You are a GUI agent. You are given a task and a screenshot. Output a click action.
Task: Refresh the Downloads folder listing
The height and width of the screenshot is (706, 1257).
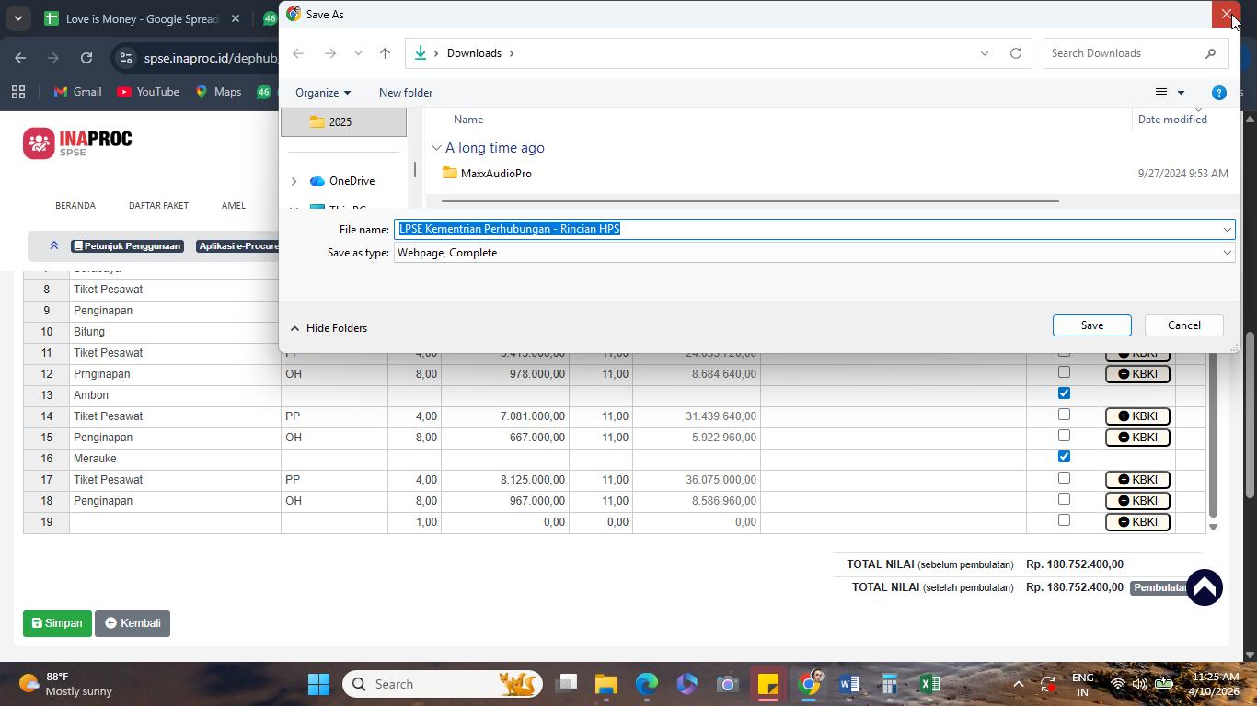1016,53
